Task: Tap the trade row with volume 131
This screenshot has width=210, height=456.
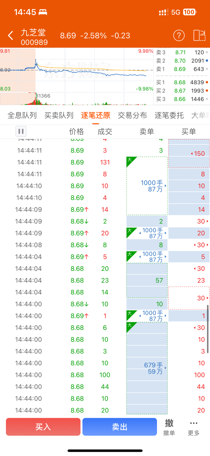Action: click(x=105, y=162)
